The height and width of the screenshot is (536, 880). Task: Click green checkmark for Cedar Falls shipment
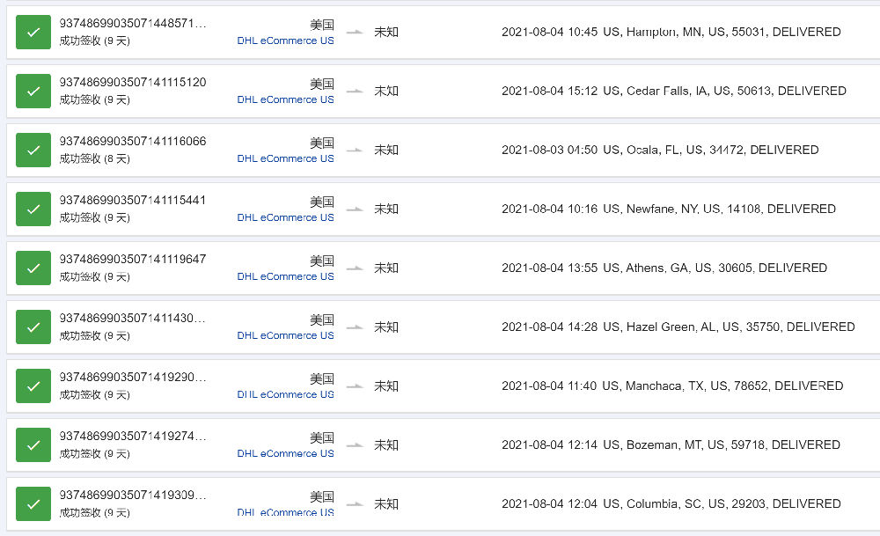pos(33,91)
